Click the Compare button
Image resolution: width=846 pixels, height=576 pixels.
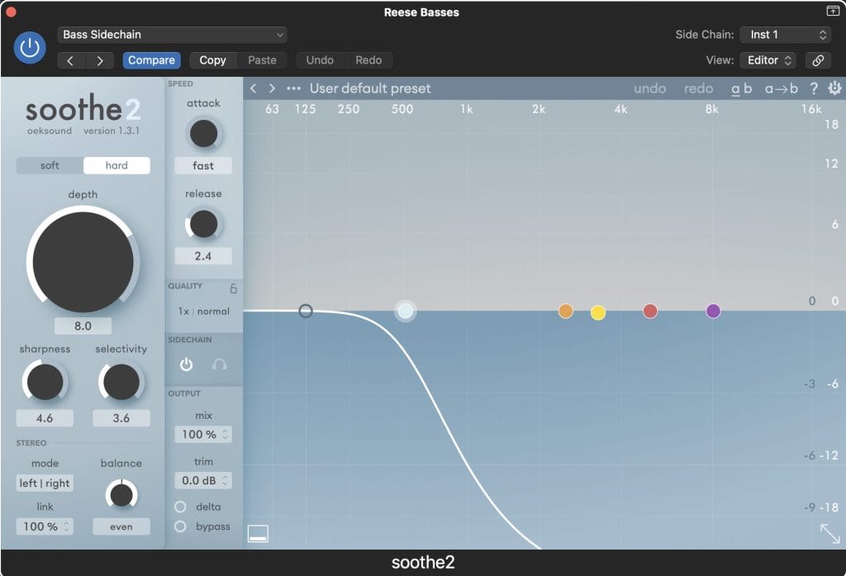tap(151, 60)
